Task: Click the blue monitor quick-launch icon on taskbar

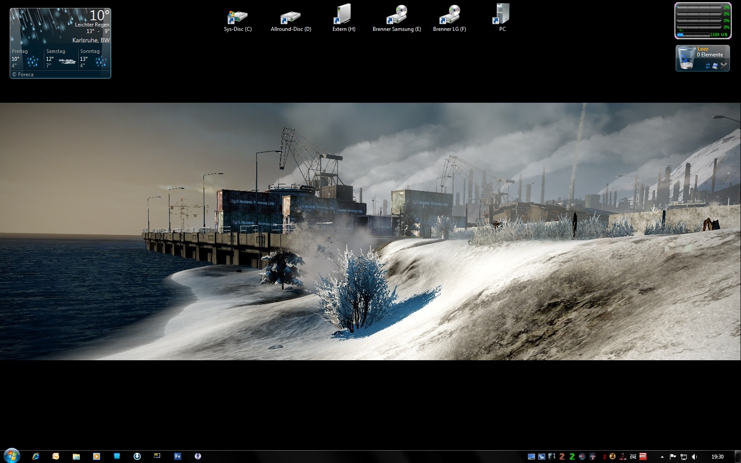Action: (531, 456)
